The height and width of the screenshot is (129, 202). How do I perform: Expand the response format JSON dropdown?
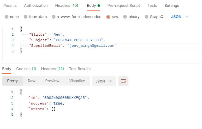pos(104,81)
